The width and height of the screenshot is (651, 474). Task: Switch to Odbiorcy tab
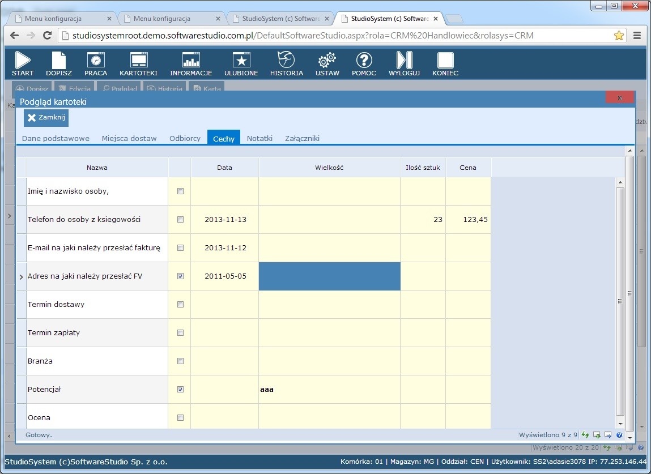point(185,138)
